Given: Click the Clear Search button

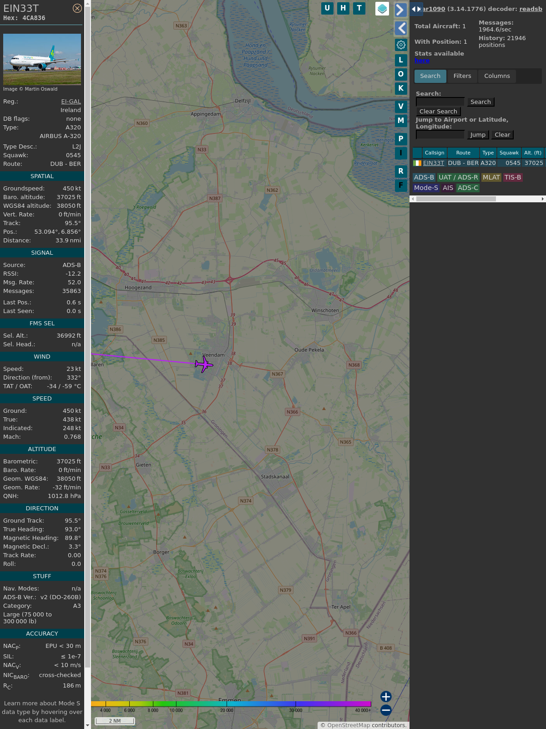Looking at the screenshot, I should (438, 112).
